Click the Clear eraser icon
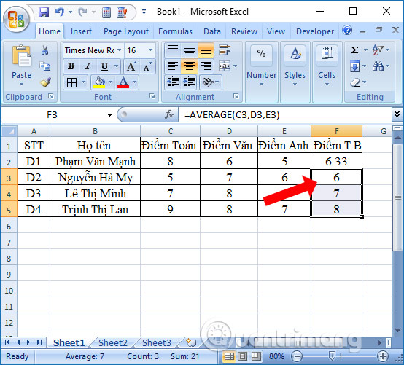This screenshot has width=404, height=365. click(x=355, y=82)
